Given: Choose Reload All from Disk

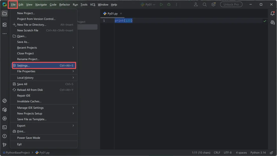Looking at the screenshot, I should coord(44,90).
